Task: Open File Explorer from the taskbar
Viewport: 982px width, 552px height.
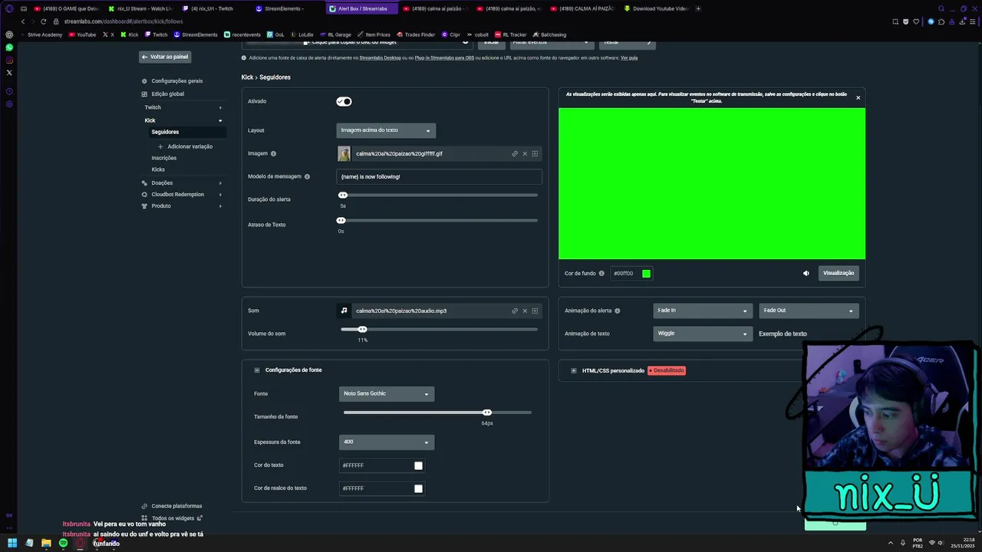Action: pos(46,543)
